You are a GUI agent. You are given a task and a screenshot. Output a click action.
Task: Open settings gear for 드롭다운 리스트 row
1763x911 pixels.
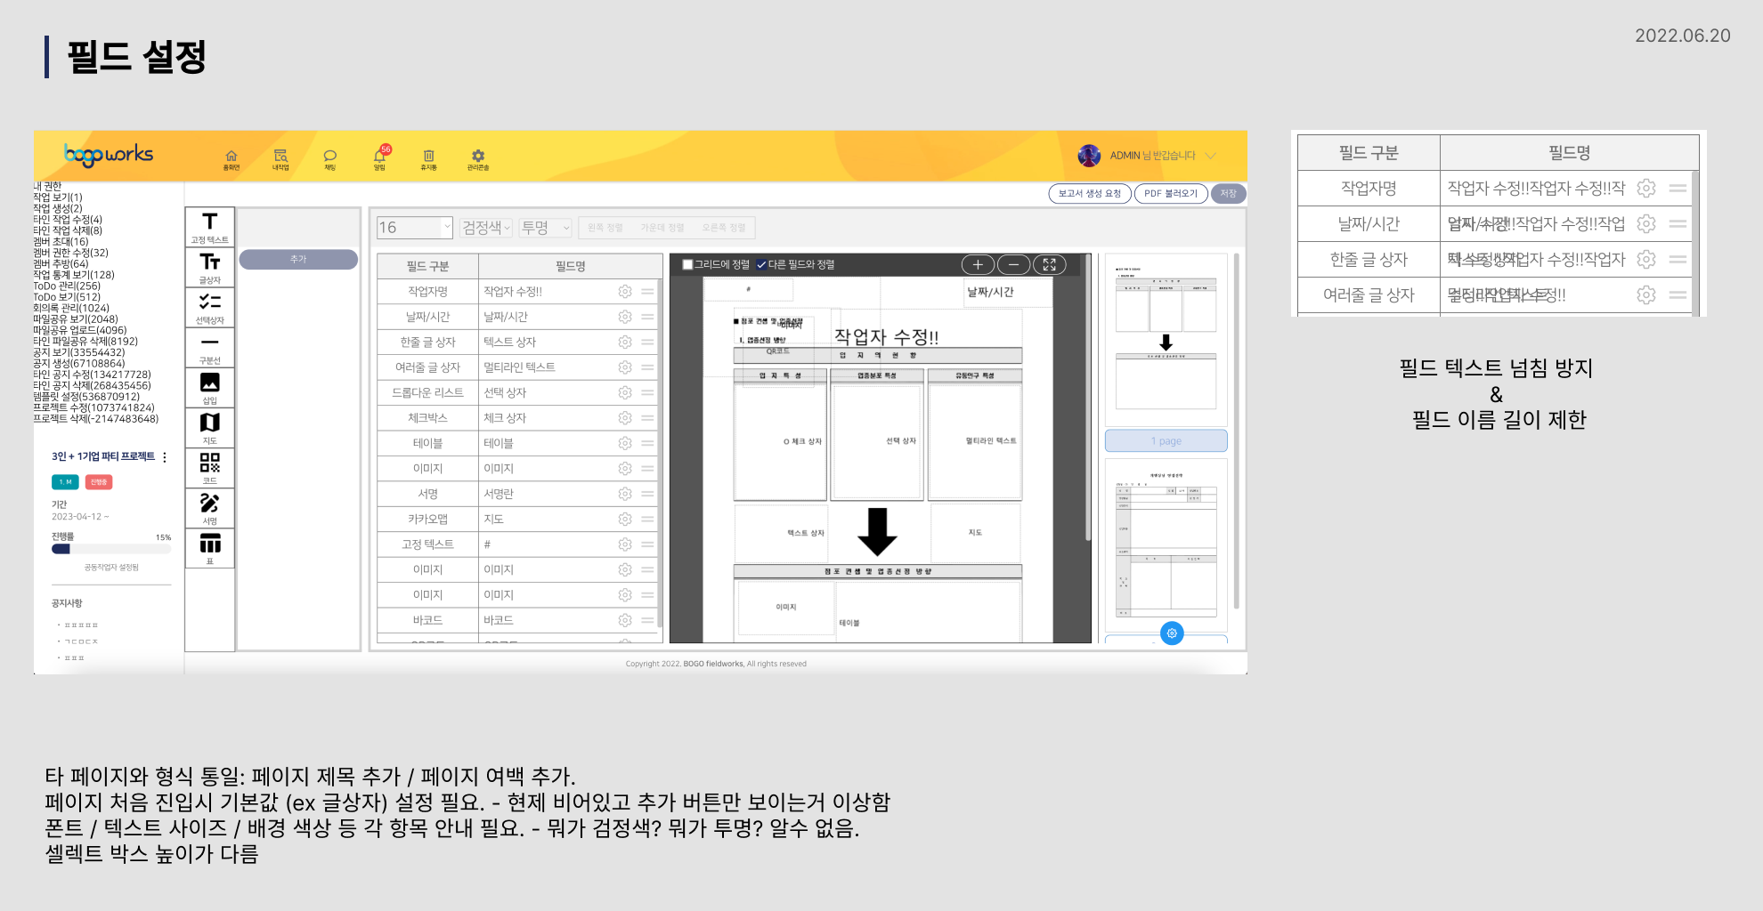[625, 392]
